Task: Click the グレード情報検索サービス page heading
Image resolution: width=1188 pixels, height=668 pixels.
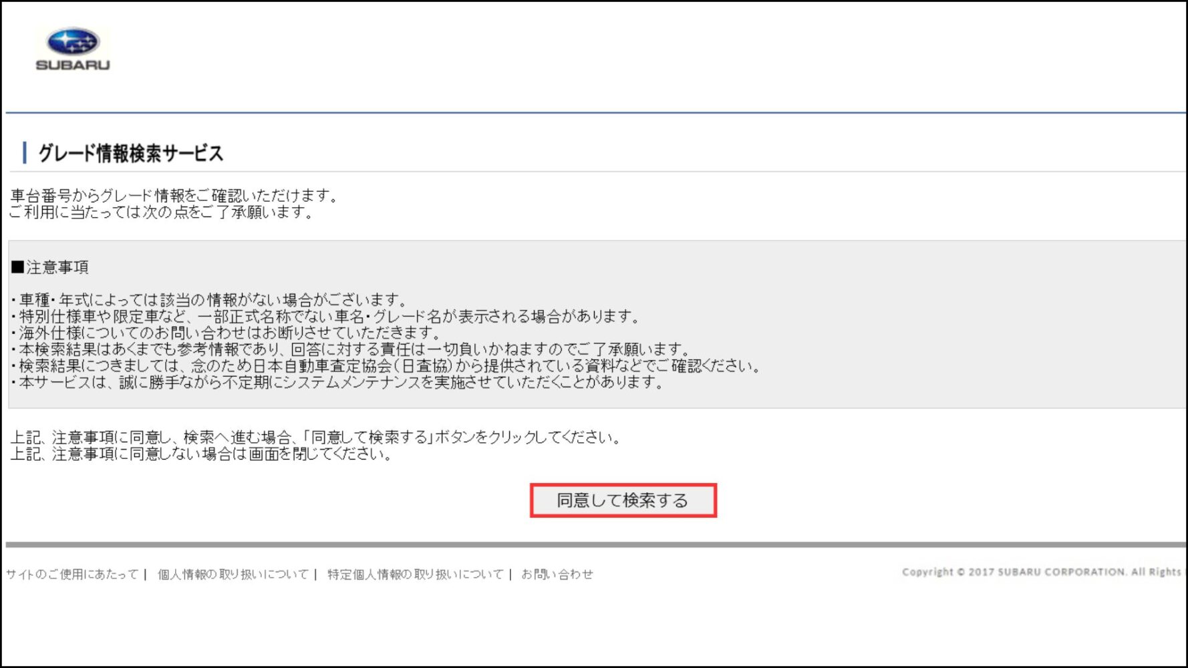Action: click(x=130, y=153)
